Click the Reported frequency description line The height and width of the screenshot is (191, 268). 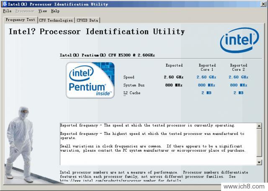[x=147, y=125]
